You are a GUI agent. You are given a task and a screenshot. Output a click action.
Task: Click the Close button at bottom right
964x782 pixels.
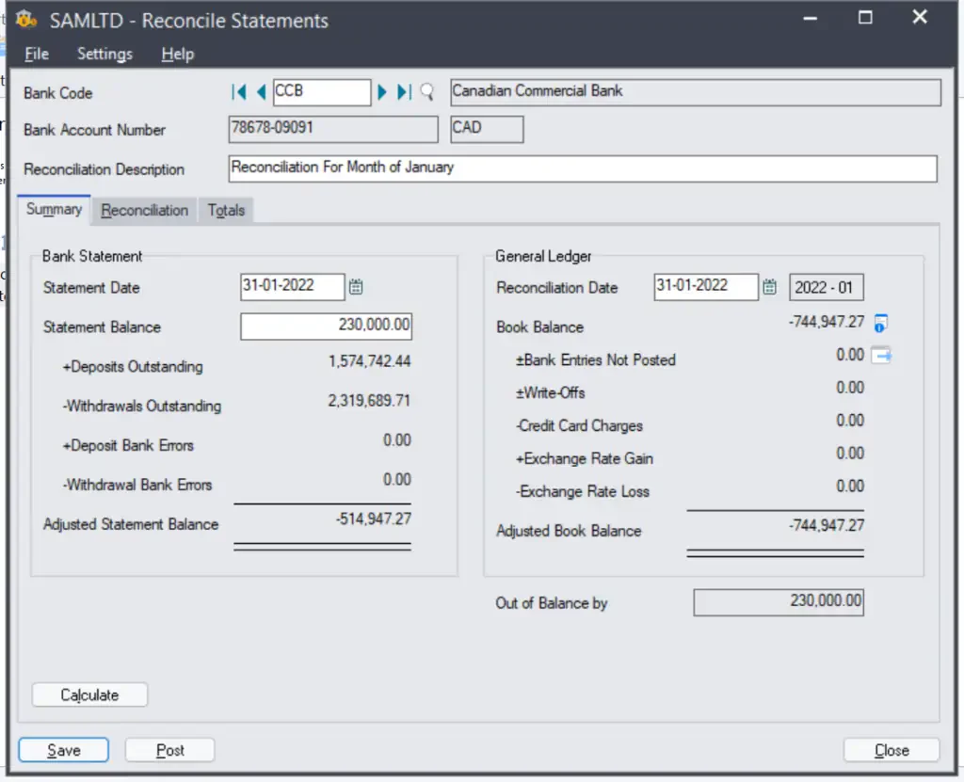pyautogui.click(x=892, y=750)
